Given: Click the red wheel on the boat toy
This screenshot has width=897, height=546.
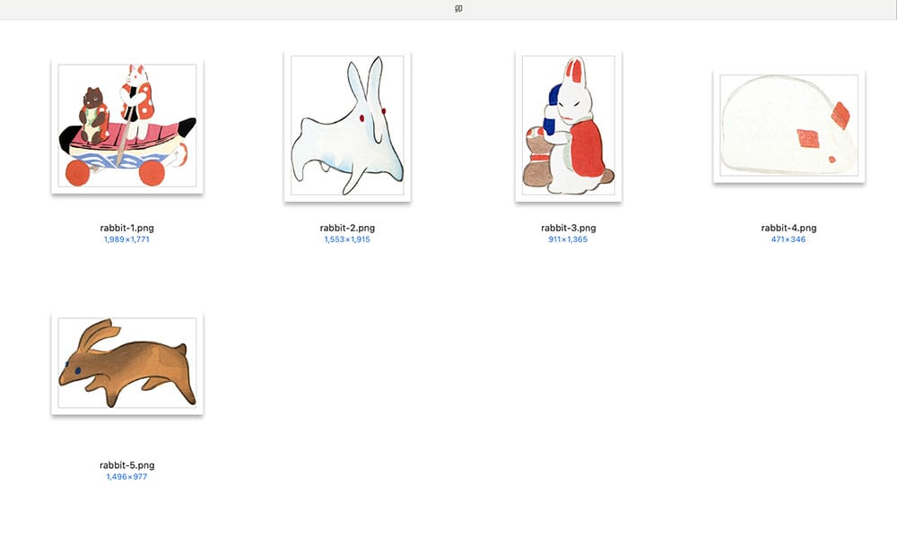Looking at the screenshot, I should pyautogui.click(x=79, y=174).
